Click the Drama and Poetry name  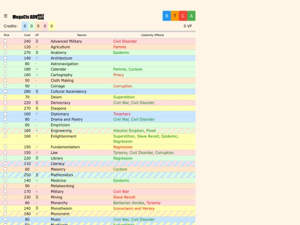67,119
